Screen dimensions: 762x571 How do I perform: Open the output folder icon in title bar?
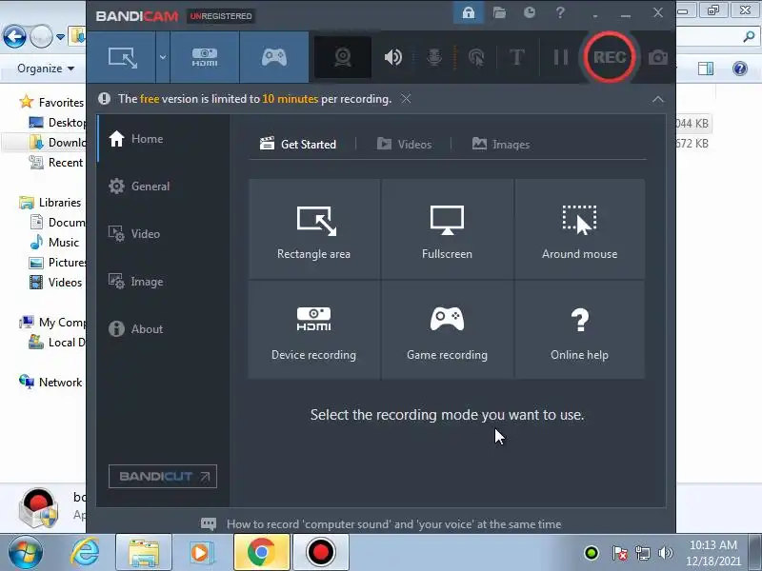coord(499,12)
